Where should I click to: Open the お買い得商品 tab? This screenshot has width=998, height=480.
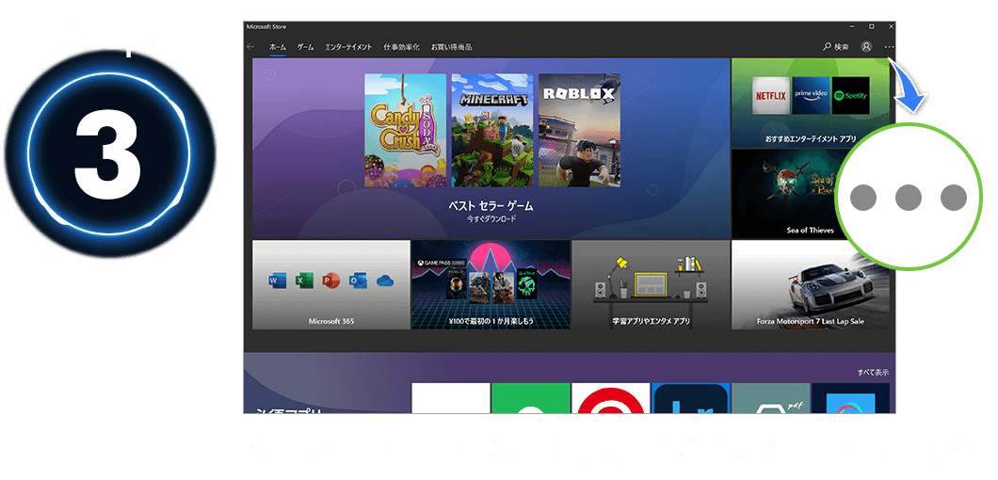click(x=451, y=47)
